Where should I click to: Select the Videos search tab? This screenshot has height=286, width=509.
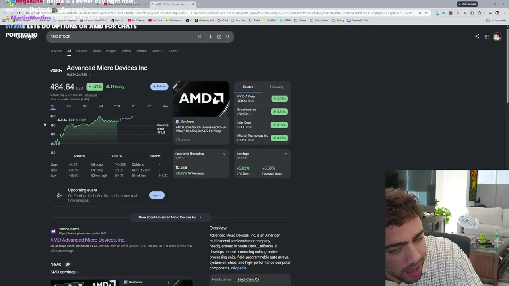[126, 51]
